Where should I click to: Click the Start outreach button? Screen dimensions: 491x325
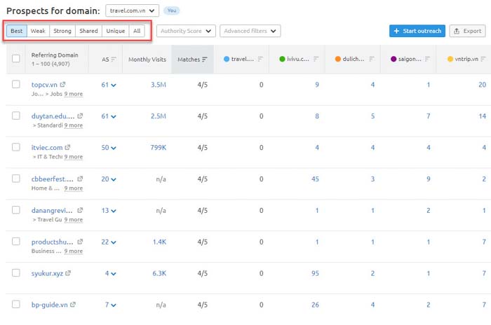pyautogui.click(x=417, y=31)
